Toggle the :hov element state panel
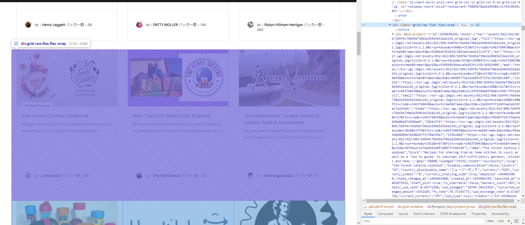Image resolution: width=525 pixels, height=225 pixels. [490, 221]
